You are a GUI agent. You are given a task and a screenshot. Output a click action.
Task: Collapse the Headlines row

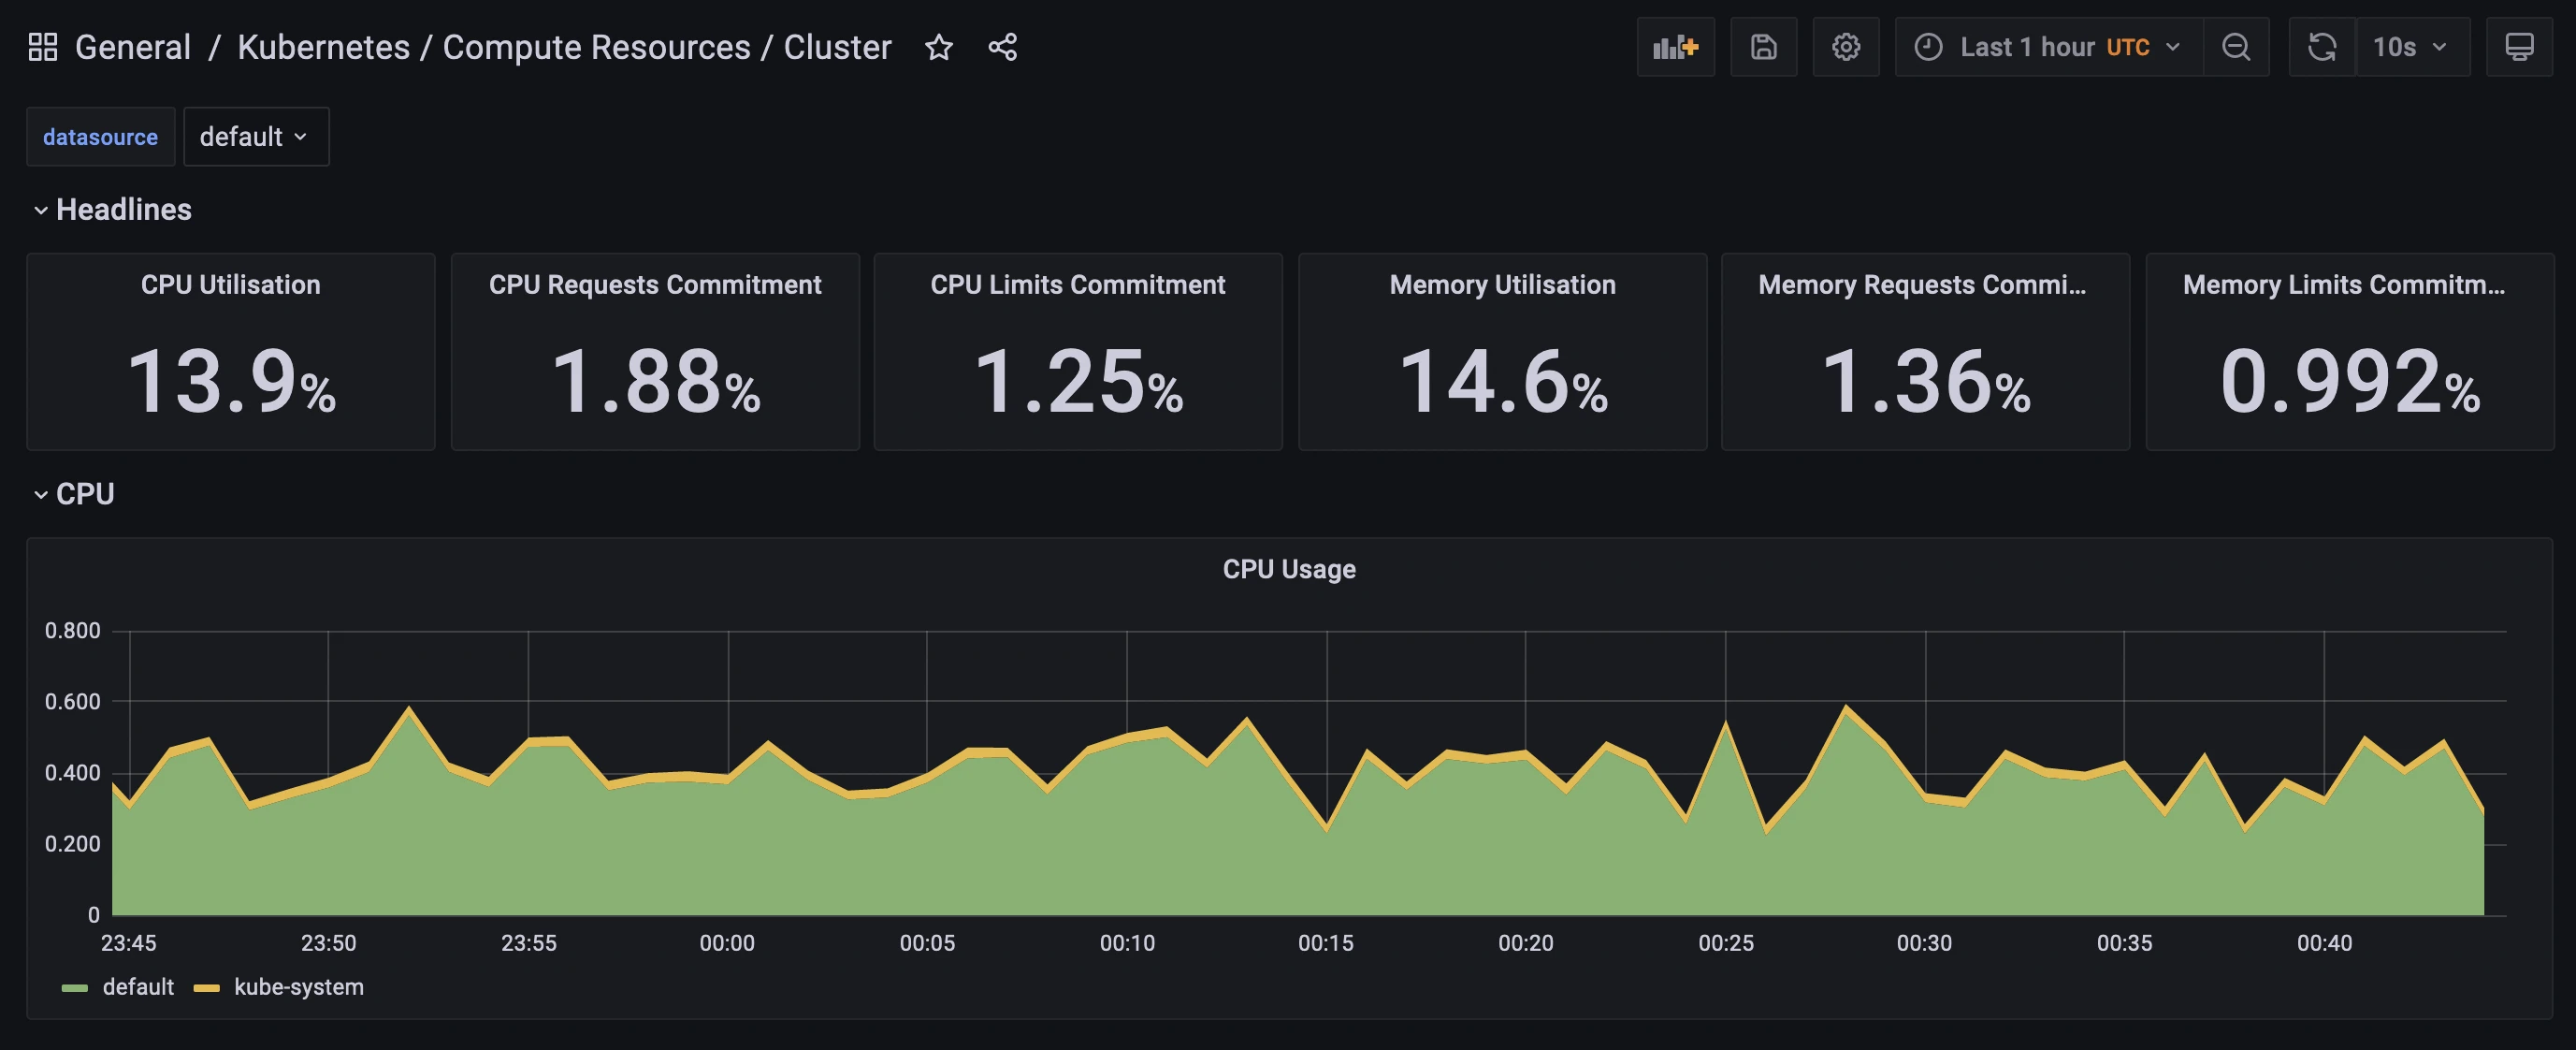click(x=124, y=210)
